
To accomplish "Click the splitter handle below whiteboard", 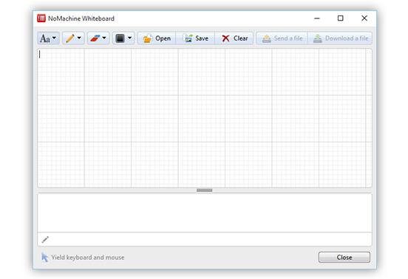I will (205, 190).
